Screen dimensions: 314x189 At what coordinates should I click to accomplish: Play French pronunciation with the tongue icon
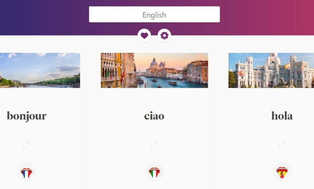(x=27, y=172)
